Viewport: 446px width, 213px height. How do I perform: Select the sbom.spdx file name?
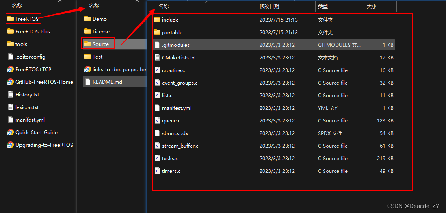175,133
